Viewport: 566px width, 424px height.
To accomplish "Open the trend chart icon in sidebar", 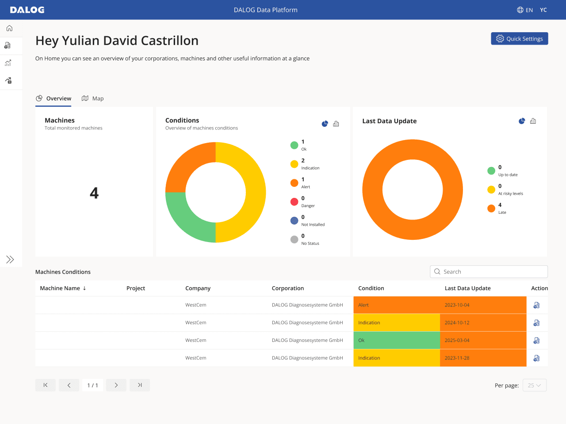I will (x=8, y=63).
